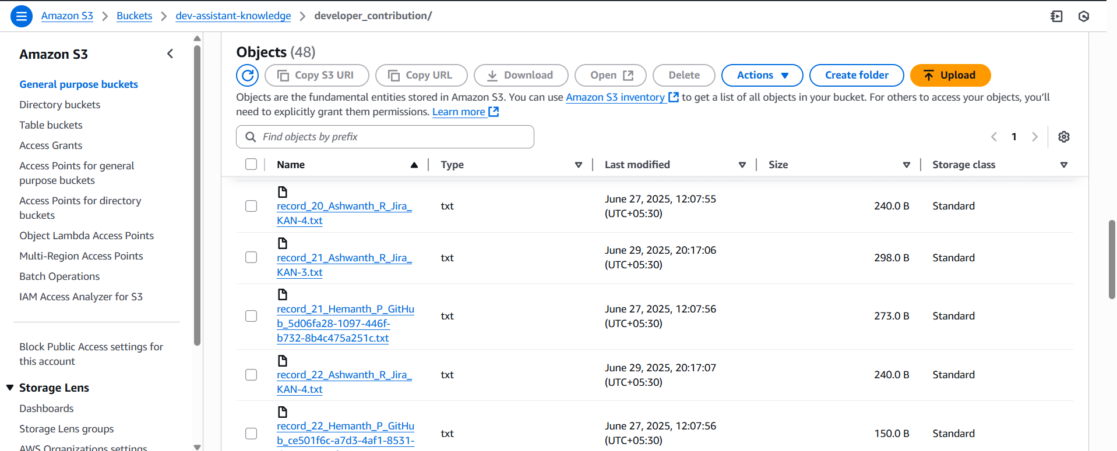Open table preferences gear icon
This screenshot has width=1117, height=451.
[x=1064, y=137]
